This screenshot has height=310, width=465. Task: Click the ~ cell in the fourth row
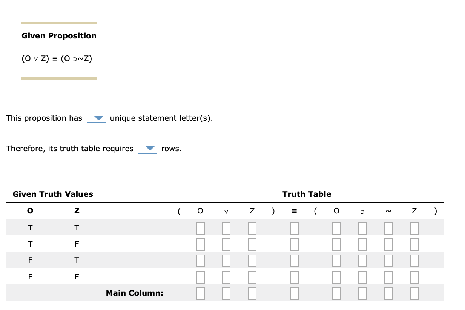tap(388, 276)
